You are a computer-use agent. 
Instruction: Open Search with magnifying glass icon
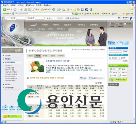(36, 10)
